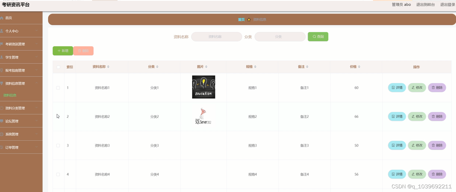Click the 管理员 abo user label
This screenshot has width=456, height=192.
(x=401, y=5)
